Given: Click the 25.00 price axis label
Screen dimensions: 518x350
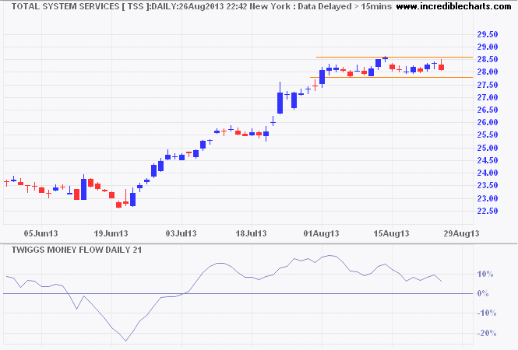Looking at the screenshot, I should pyautogui.click(x=488, y=148).
